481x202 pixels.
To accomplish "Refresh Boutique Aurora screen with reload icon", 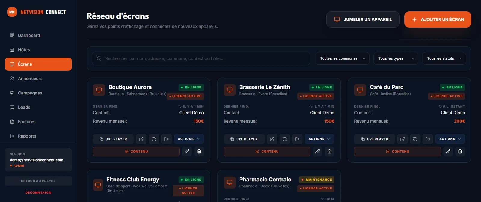I will pyautogui.click(x=154, y=139).
